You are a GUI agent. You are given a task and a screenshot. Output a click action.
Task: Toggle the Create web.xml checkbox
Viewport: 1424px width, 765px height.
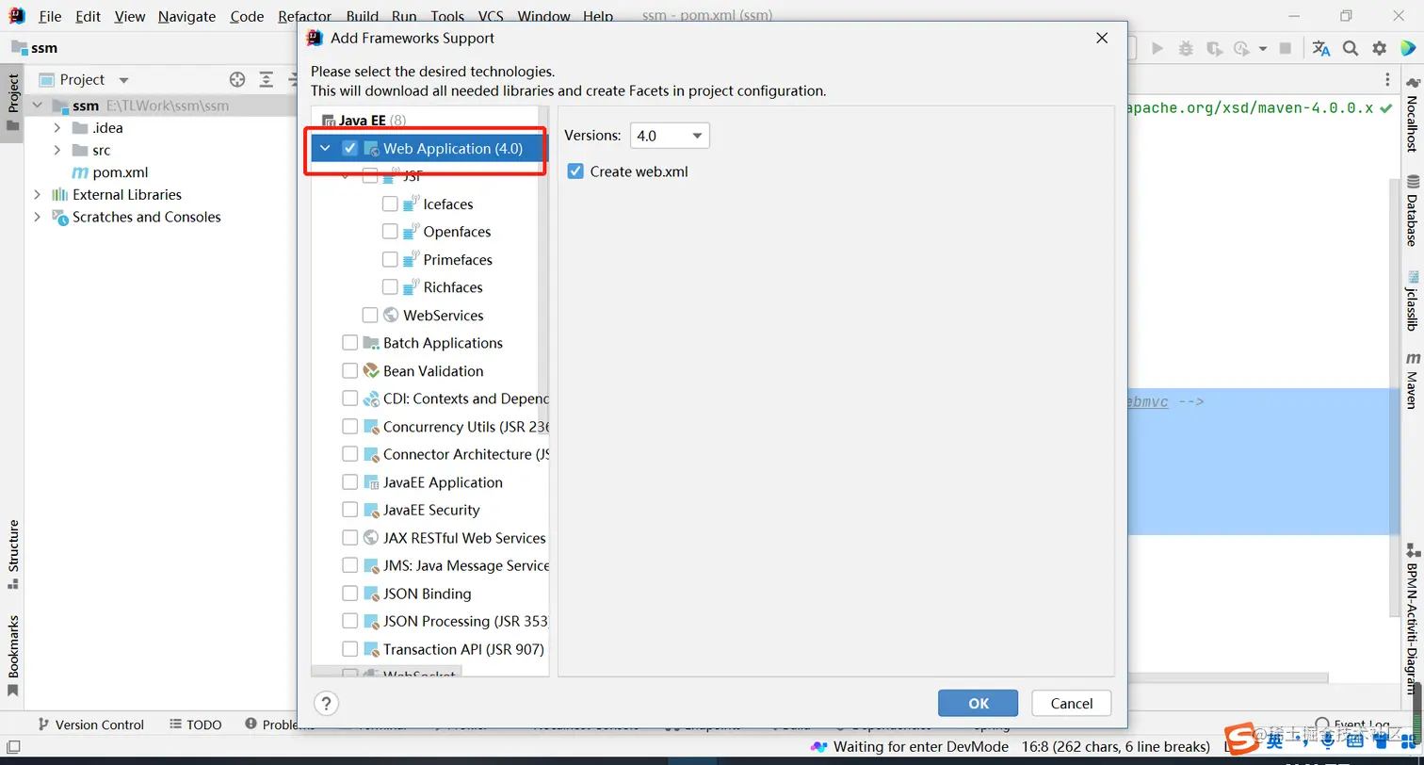(x=575, y=171)
